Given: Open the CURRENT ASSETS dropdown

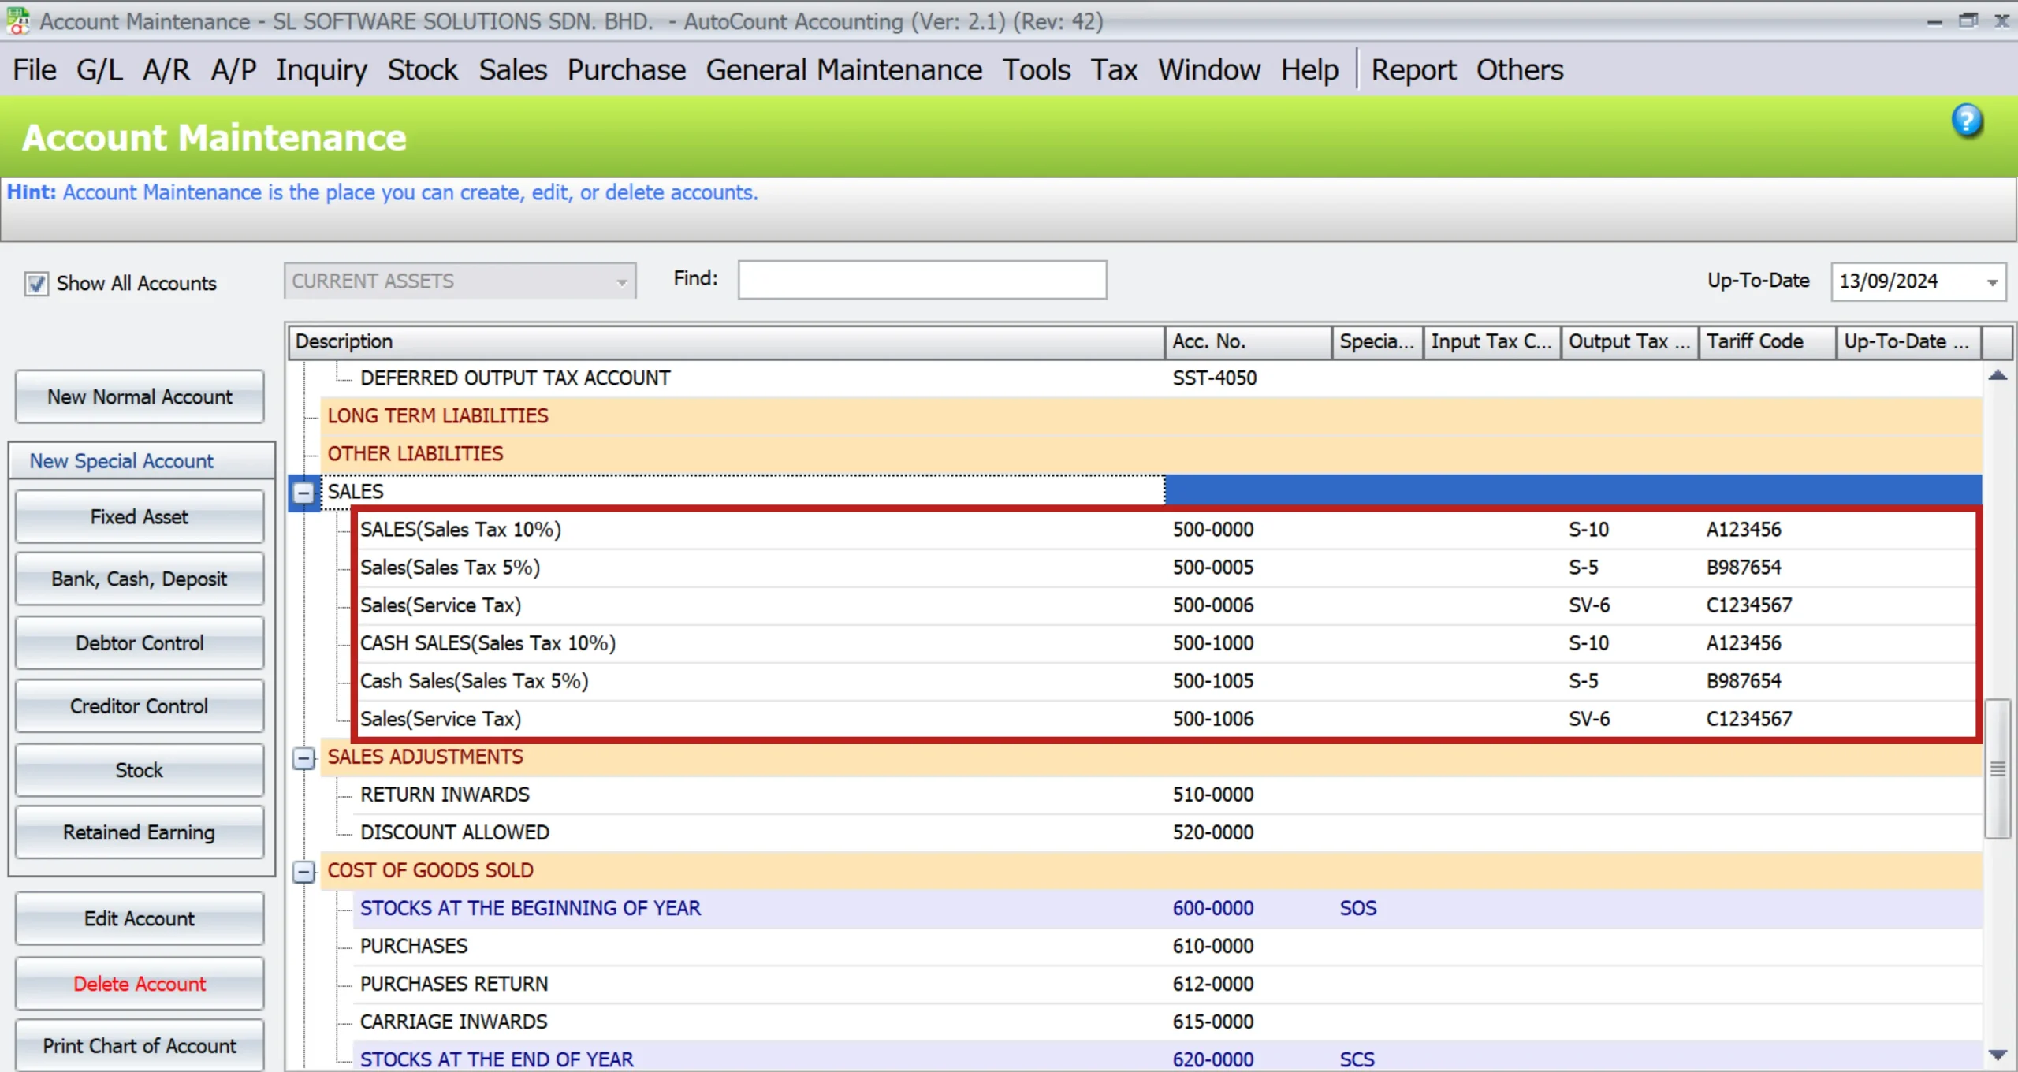Looking at the screenshot, I should 622,281.
